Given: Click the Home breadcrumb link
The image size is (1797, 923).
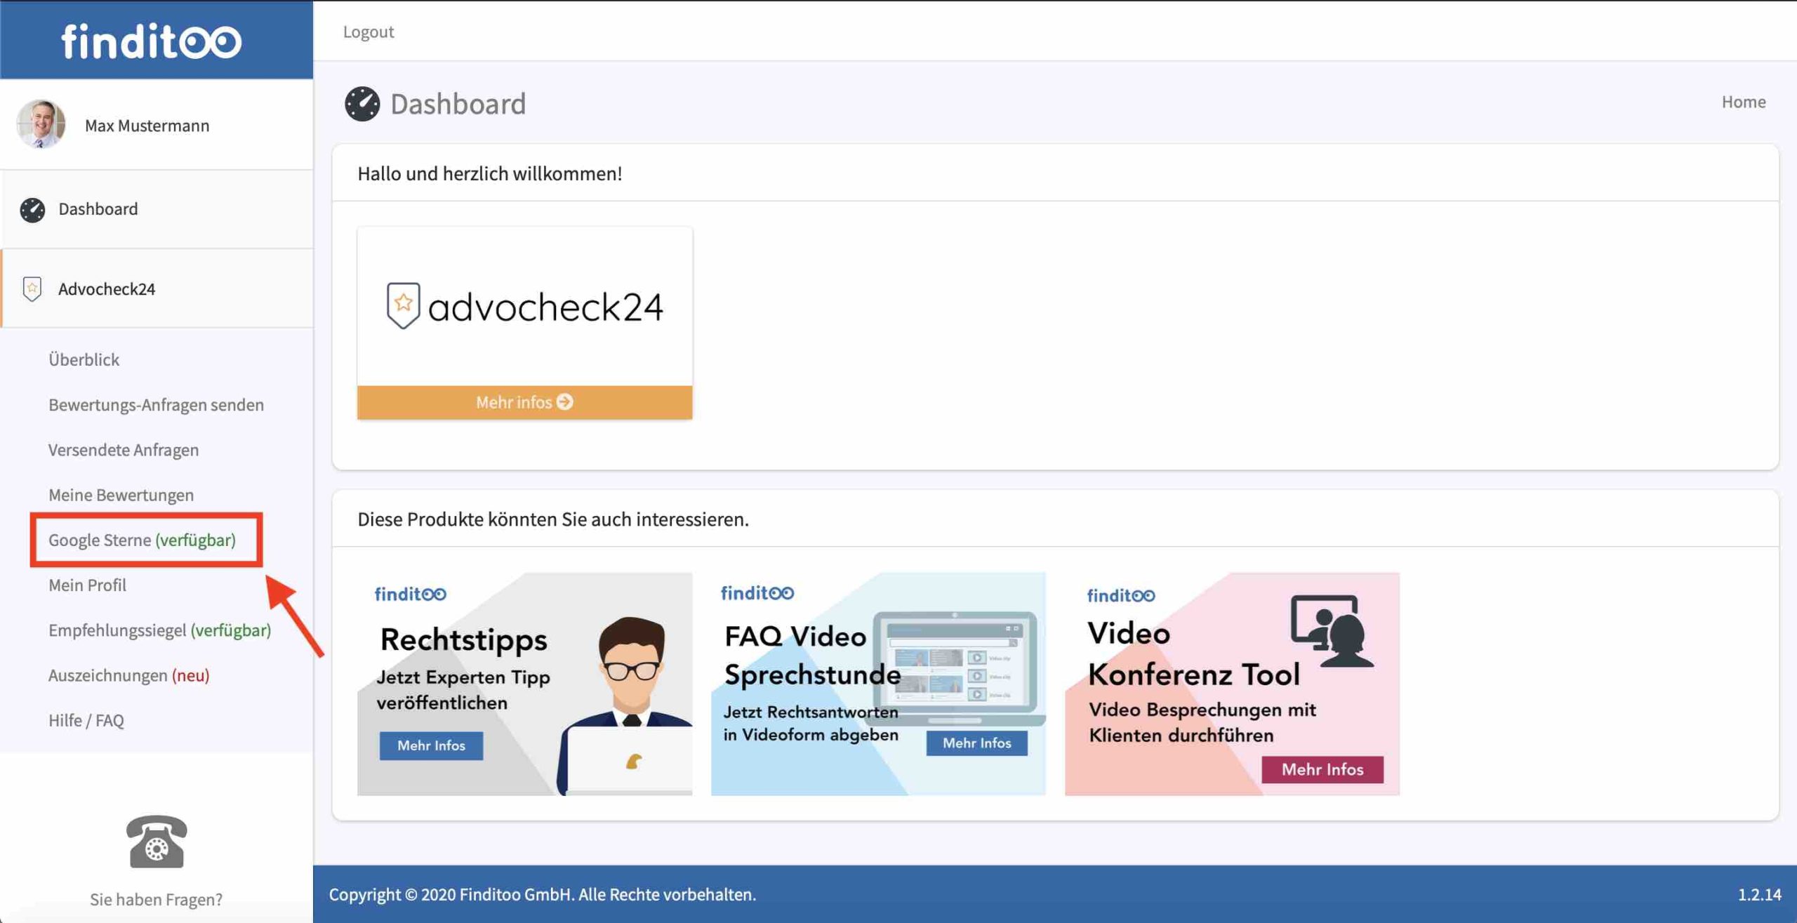Looking at the screenshot, I should coord(1743,102).
